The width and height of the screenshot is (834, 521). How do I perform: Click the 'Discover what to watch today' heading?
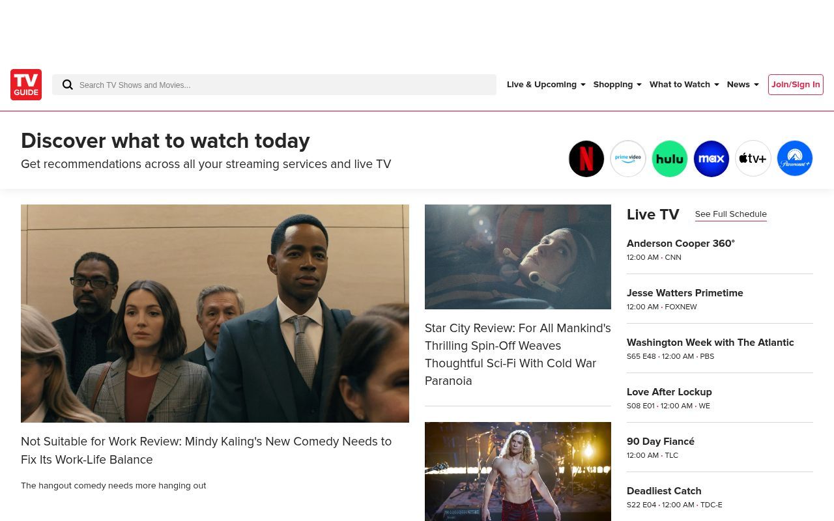(165, 141)
